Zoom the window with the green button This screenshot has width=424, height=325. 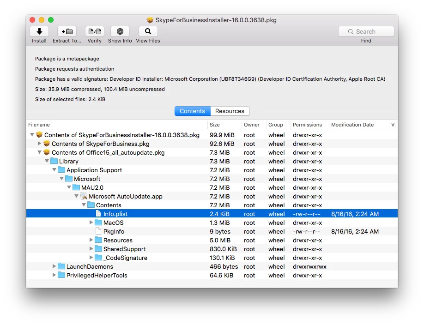pyautogui.click(x=51, y=20)
